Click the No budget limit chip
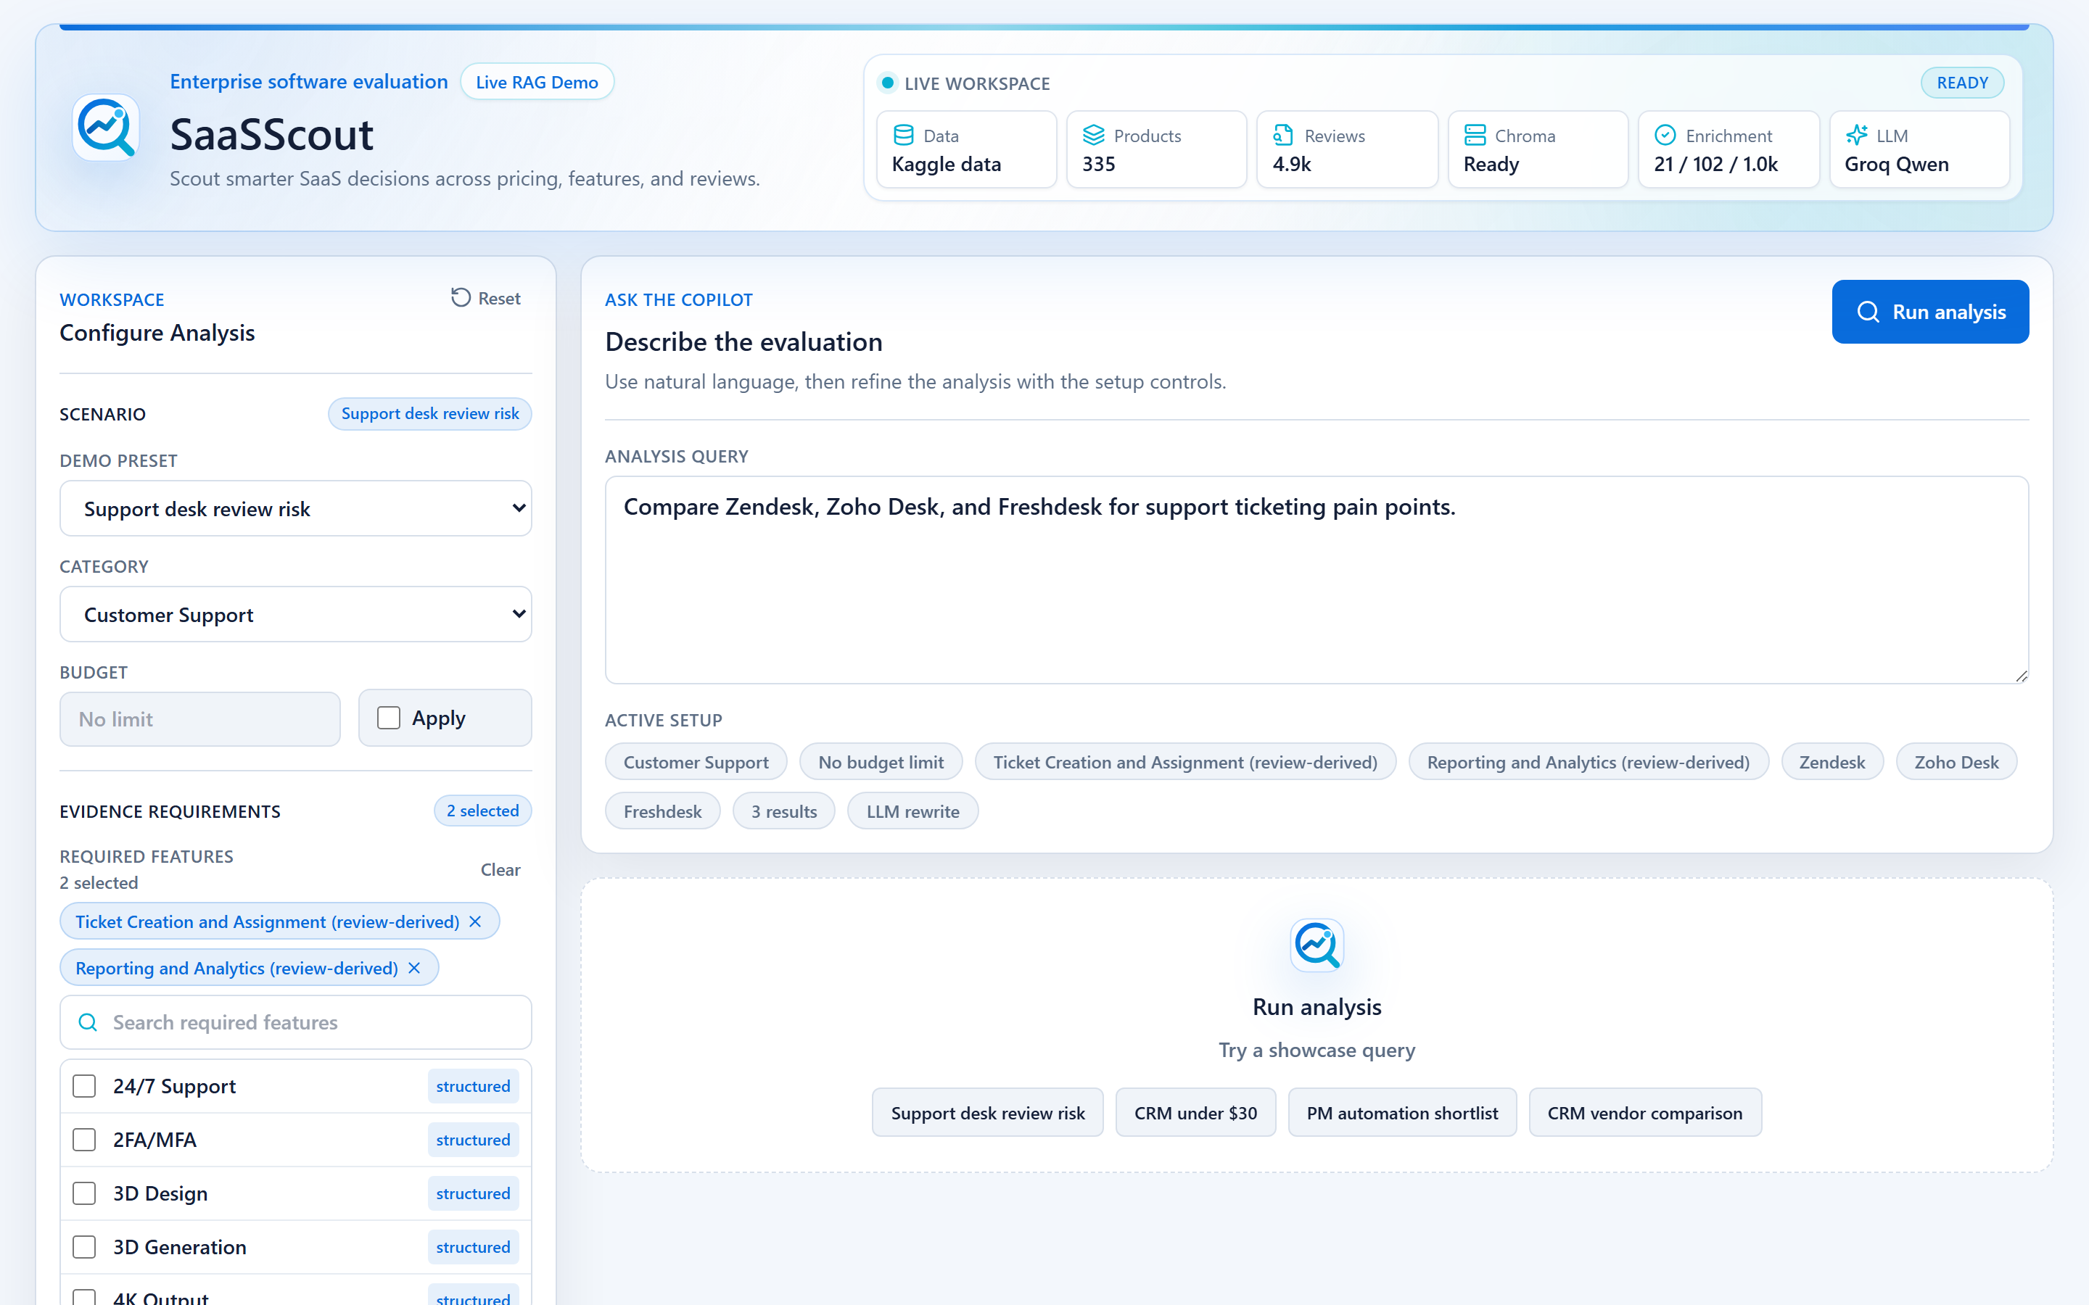Viewport: 2089px width, 1305px height. click(881, 762)
